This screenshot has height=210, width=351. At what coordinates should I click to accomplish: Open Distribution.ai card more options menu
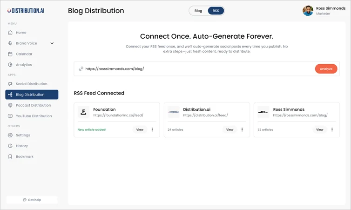point(242,129)
